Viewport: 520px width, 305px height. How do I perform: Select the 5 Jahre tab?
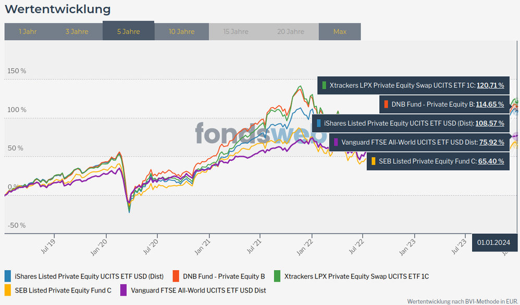pyautogui.click(x=128, y=31)
